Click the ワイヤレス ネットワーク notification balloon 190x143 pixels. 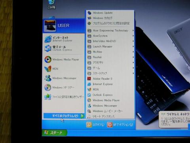click(x=174, y=120)
